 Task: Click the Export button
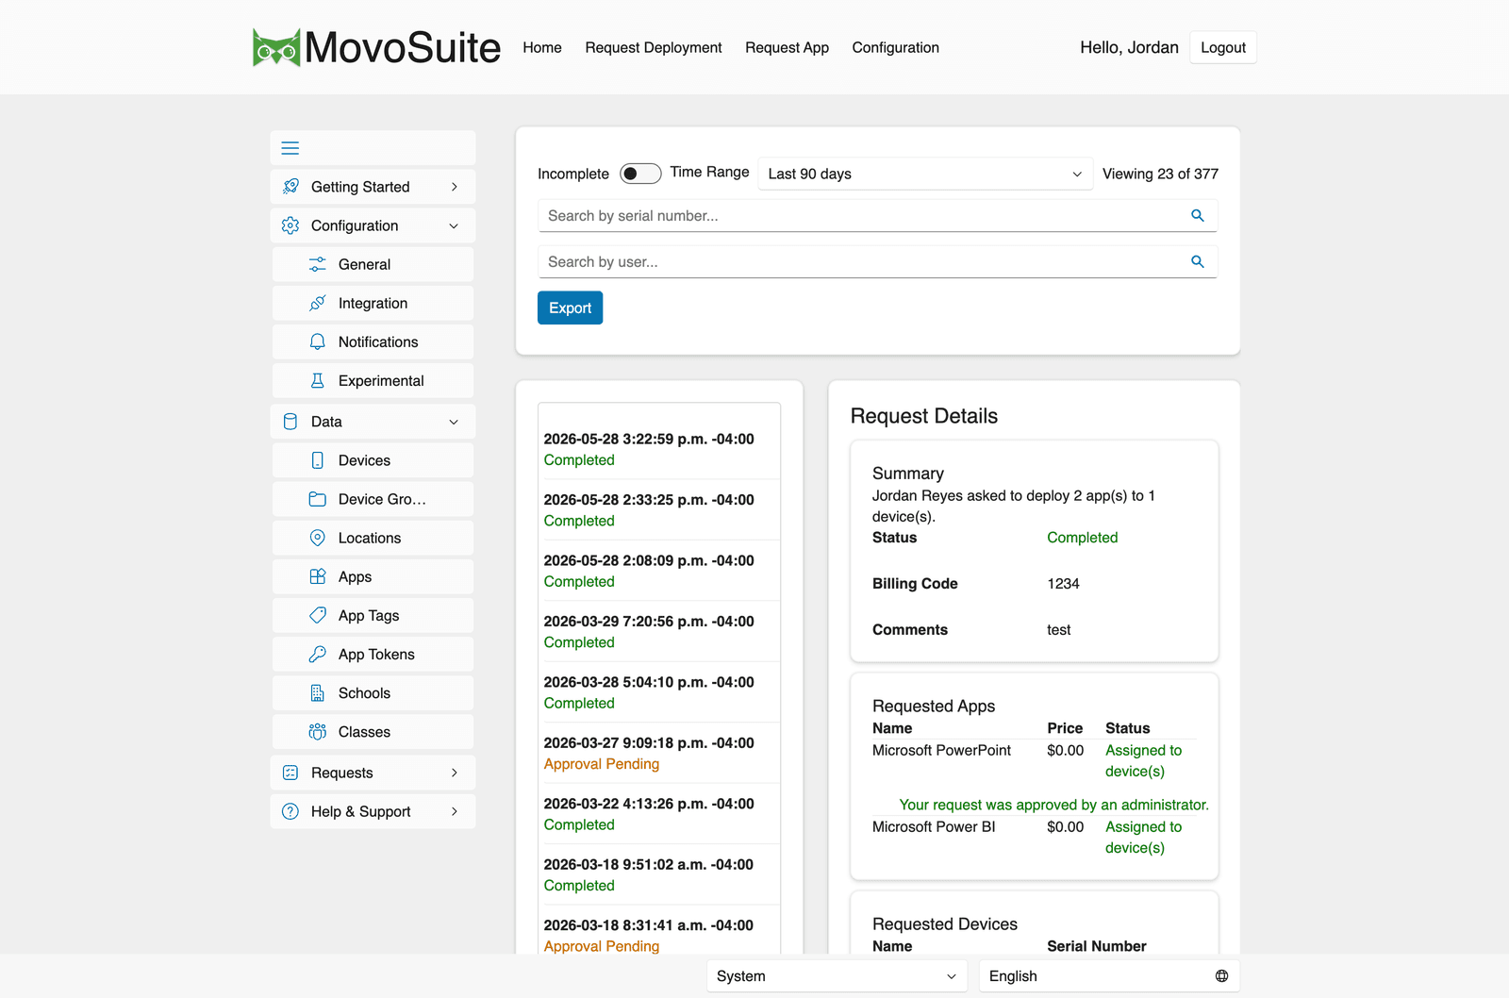click(571, 308)
